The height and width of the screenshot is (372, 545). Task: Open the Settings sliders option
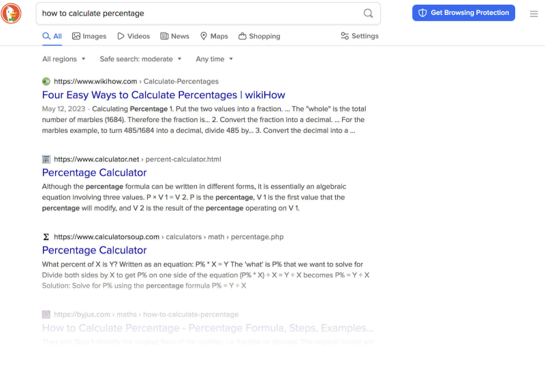pos(359,36)
